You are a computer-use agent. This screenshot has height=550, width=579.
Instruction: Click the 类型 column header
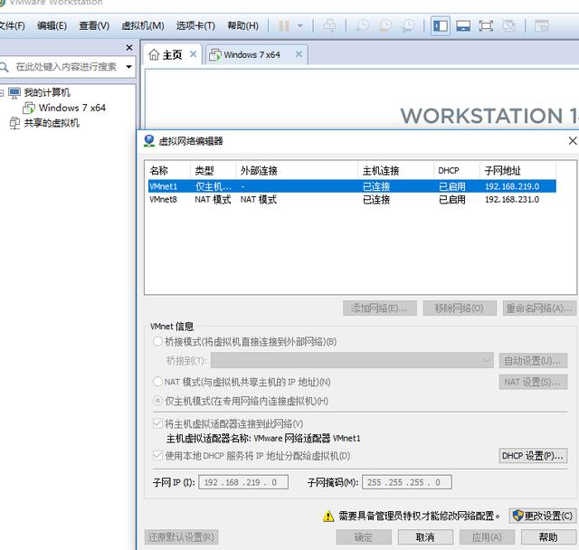pyautogui.click(x=214, y=171)
